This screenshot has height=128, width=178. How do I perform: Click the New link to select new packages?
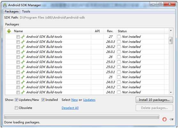pyautogui.click(x=74, y=100)
